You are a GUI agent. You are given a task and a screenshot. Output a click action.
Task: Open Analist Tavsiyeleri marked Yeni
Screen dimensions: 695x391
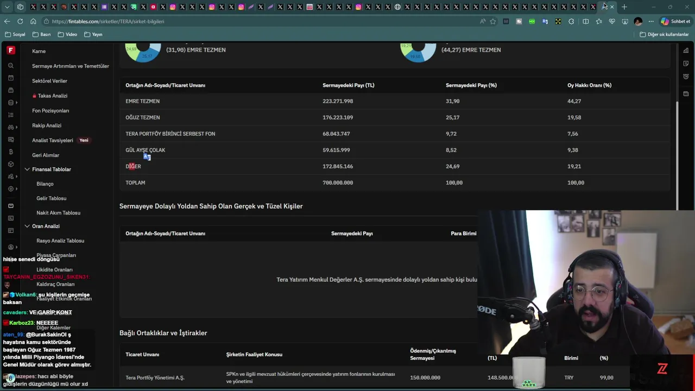[60, 140]
